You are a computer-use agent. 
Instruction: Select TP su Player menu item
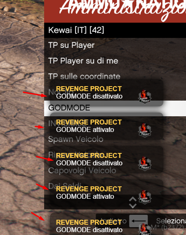[x=115, y=45]
